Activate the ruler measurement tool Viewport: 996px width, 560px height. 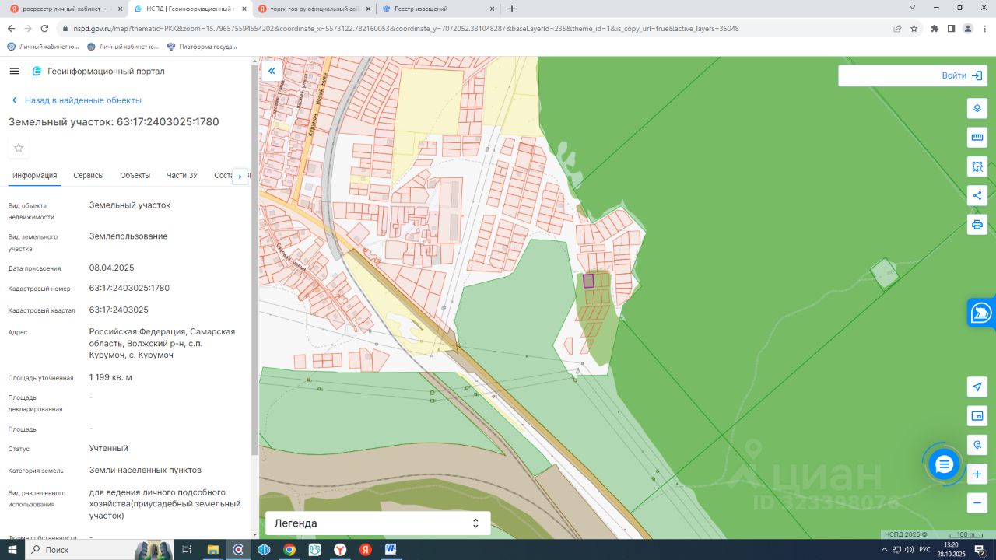click(977, 138)
